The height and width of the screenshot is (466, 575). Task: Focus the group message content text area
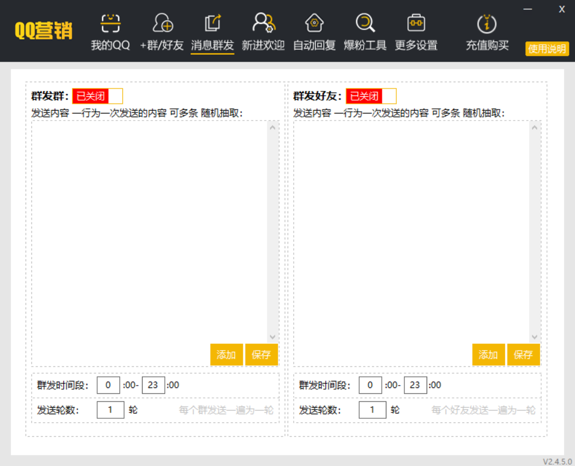pyautogui.click(x=150, y=232)
